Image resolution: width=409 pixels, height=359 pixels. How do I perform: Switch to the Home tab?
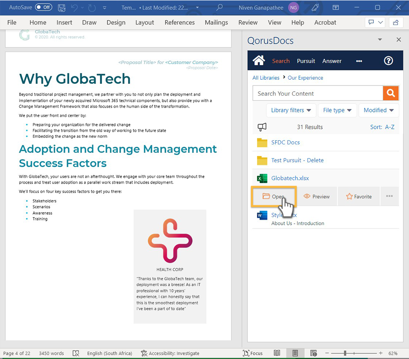(38, 22)
